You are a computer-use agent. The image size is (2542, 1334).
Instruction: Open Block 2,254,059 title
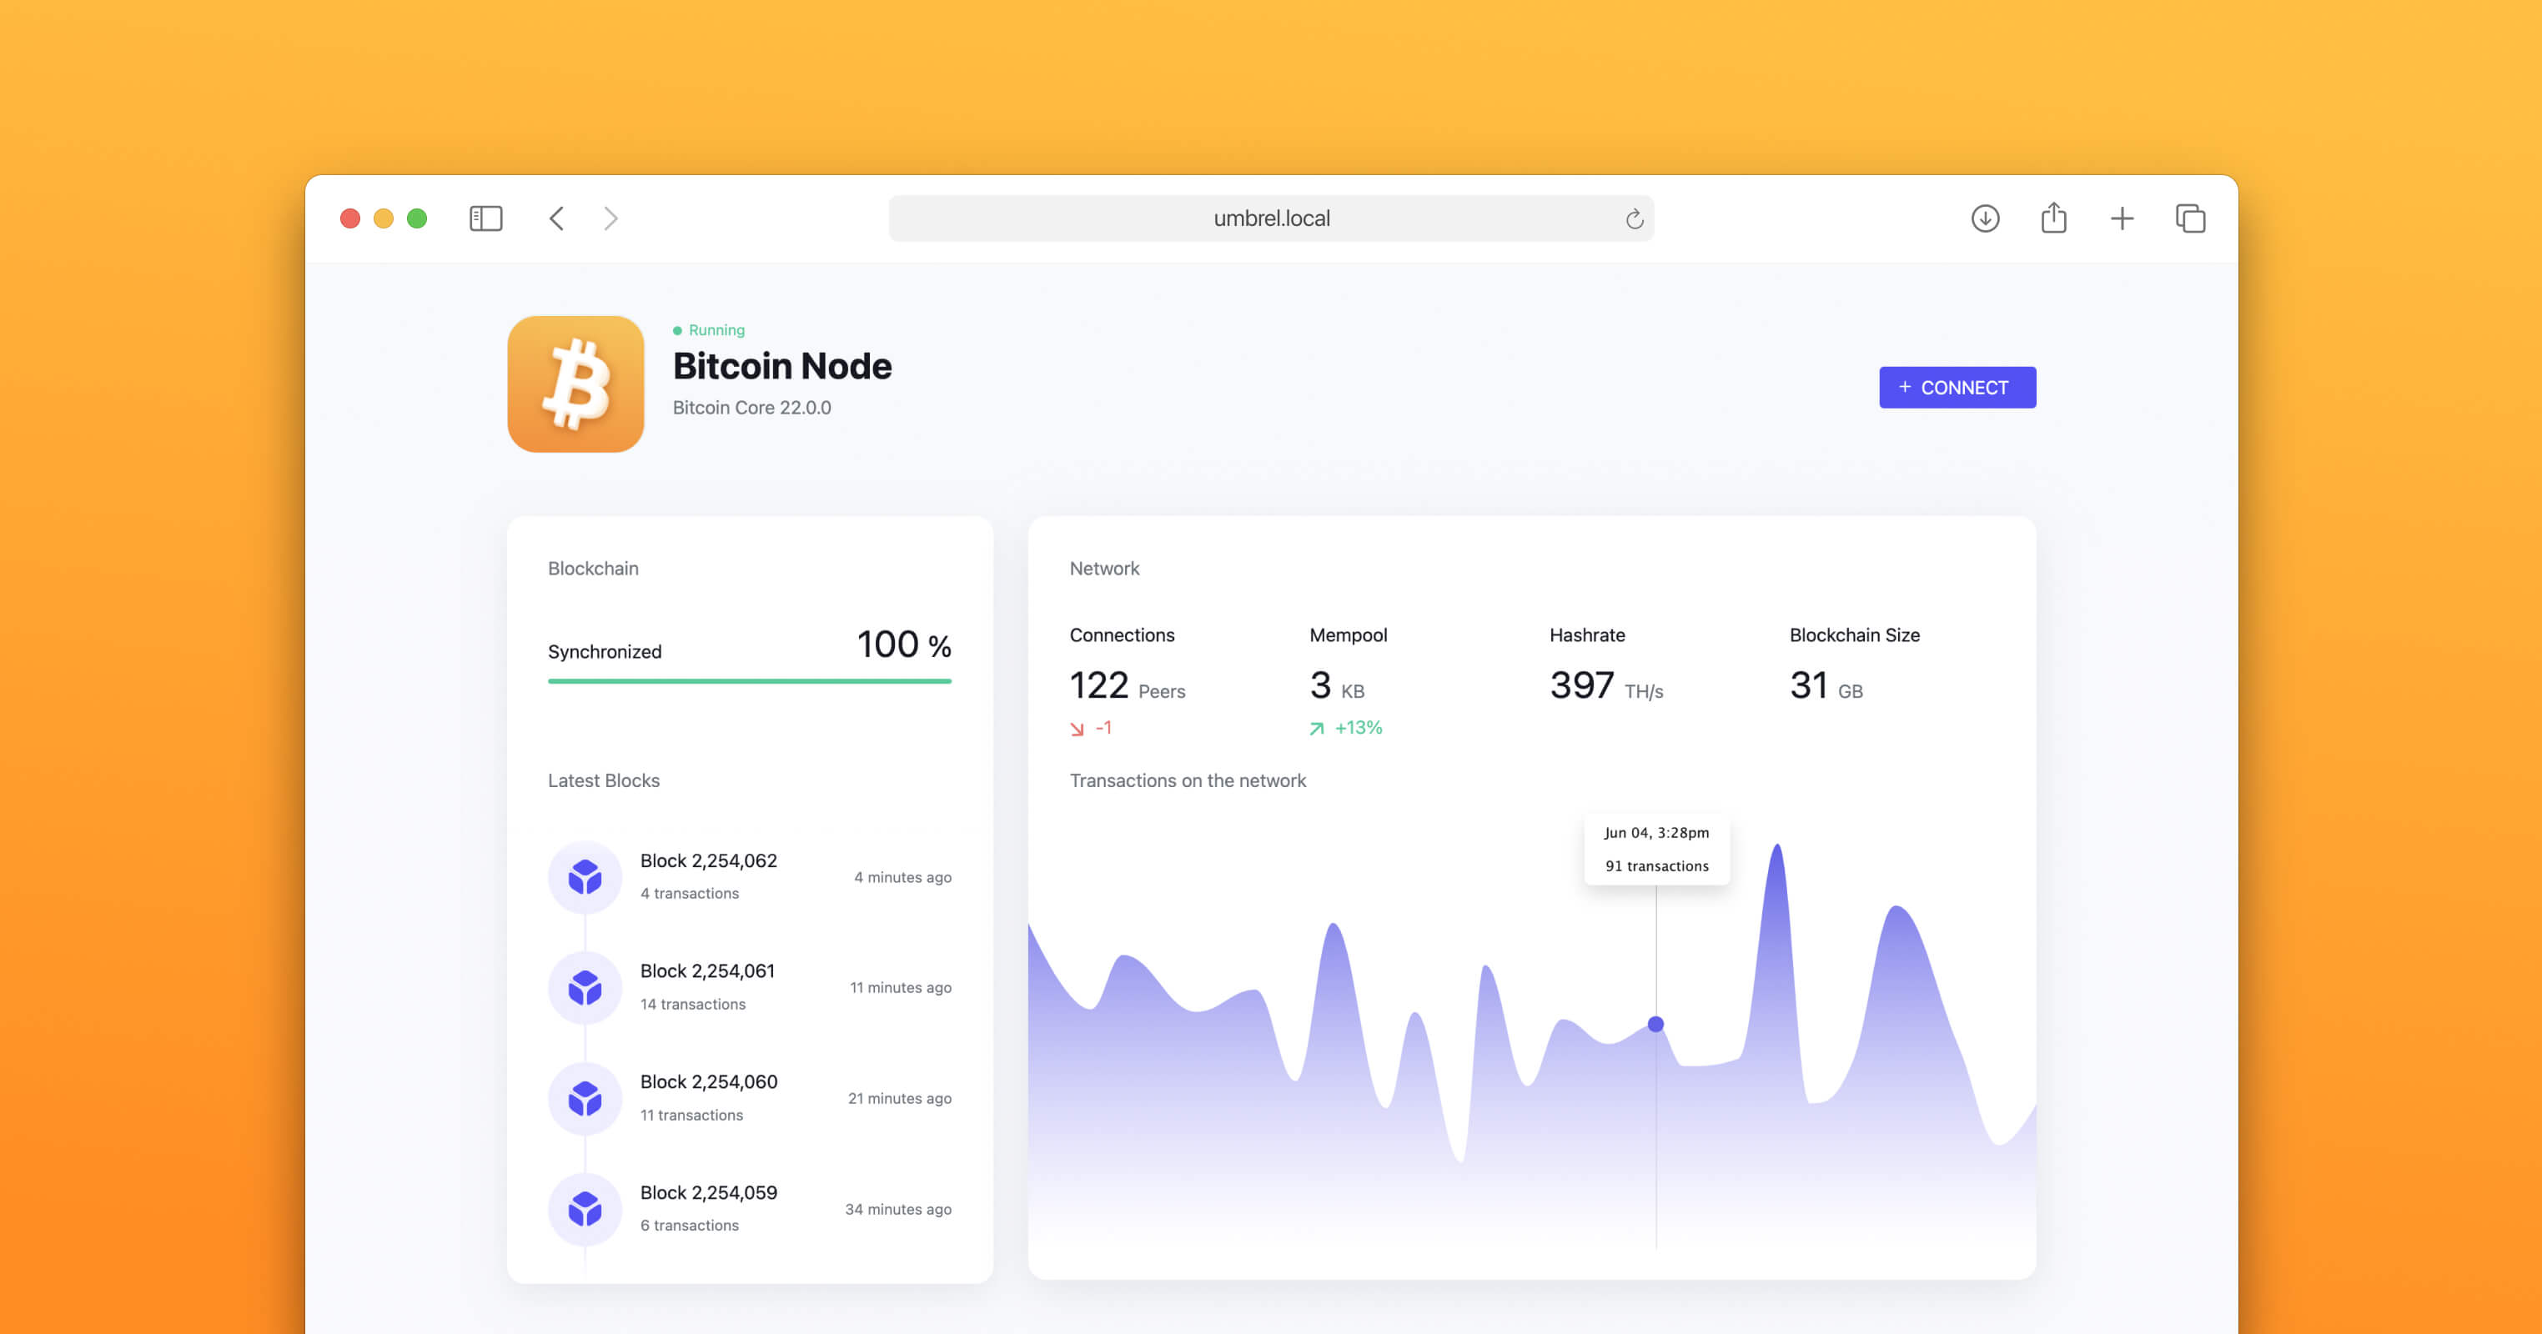[709, 1192]
